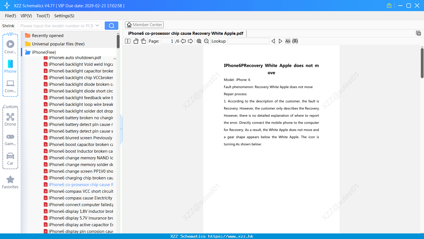Open iPhone6 backlight diode broken file
The height and width of the screenshot is (239, 424).
click(x=79, y=84)
